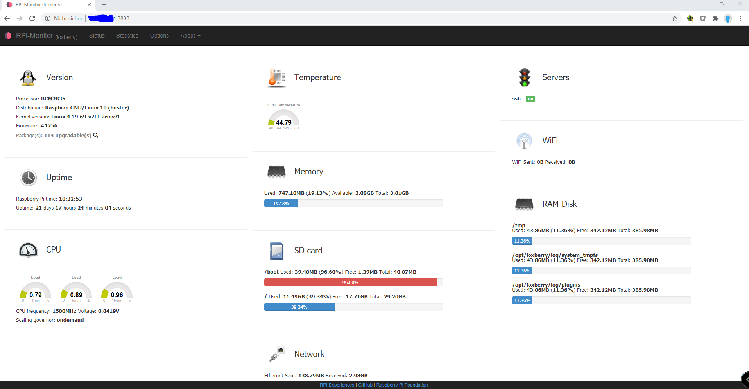Open the Status menu item
The height and width of the screenshot is (389, 749).
point(97,36)
